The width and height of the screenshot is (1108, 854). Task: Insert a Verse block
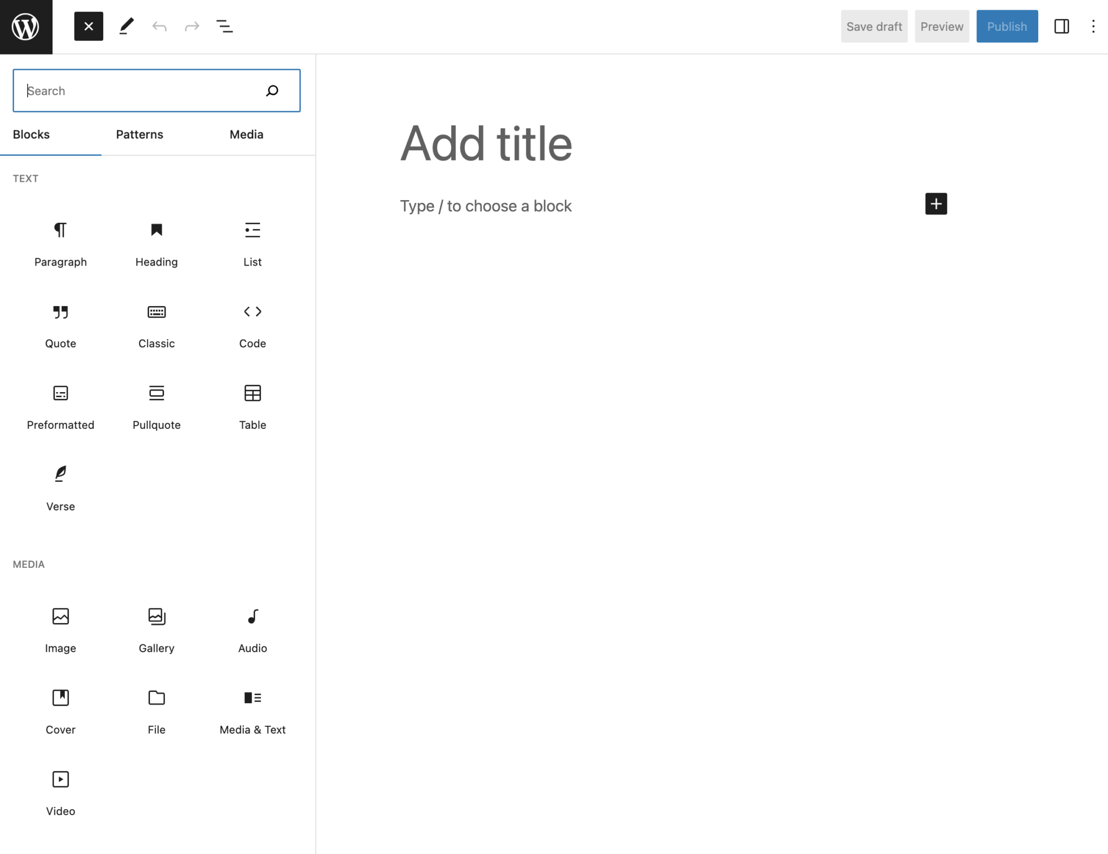pos(60,487)
